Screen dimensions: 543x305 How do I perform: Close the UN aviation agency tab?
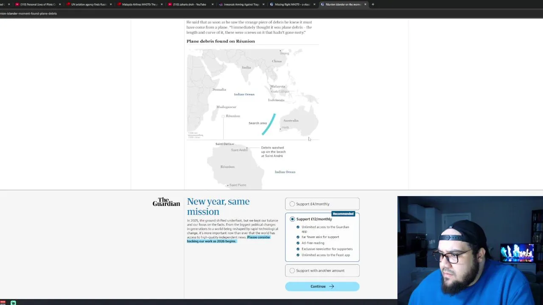[111, 4]
